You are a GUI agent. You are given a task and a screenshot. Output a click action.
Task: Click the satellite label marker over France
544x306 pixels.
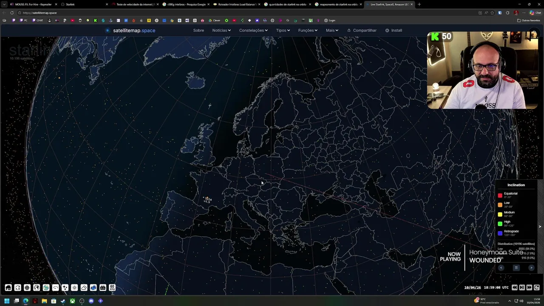(207, 200)
